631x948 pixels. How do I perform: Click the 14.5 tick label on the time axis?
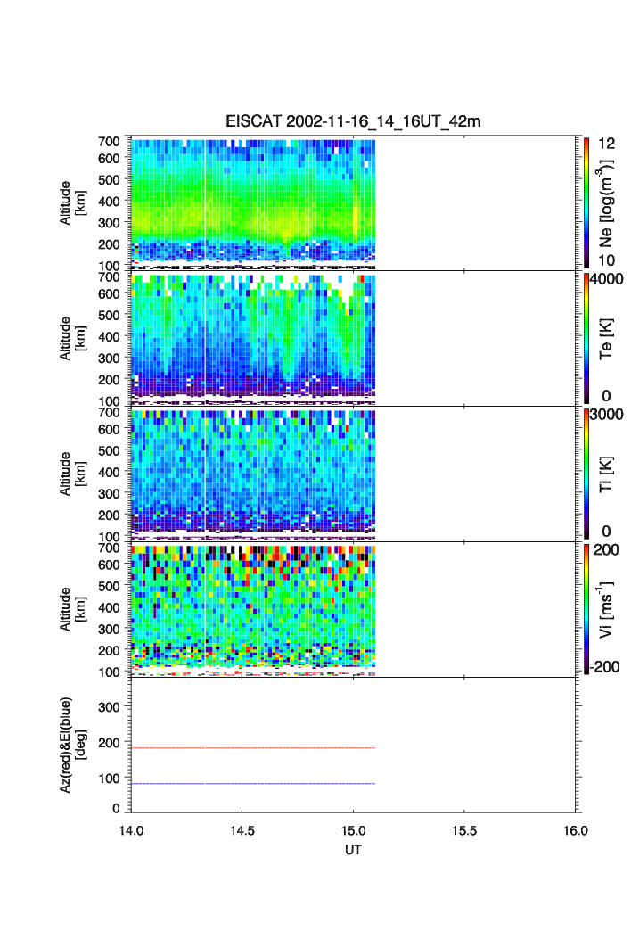(242, 831)
